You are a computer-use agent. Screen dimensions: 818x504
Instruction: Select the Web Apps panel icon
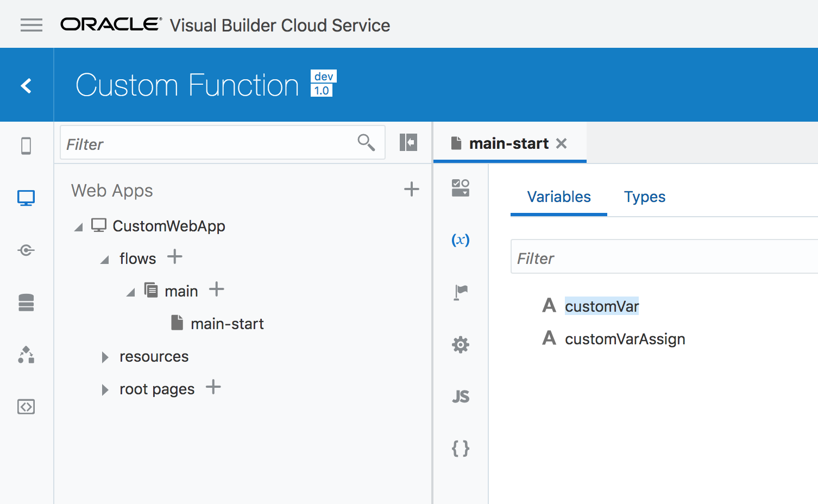(x=26, y=197)
